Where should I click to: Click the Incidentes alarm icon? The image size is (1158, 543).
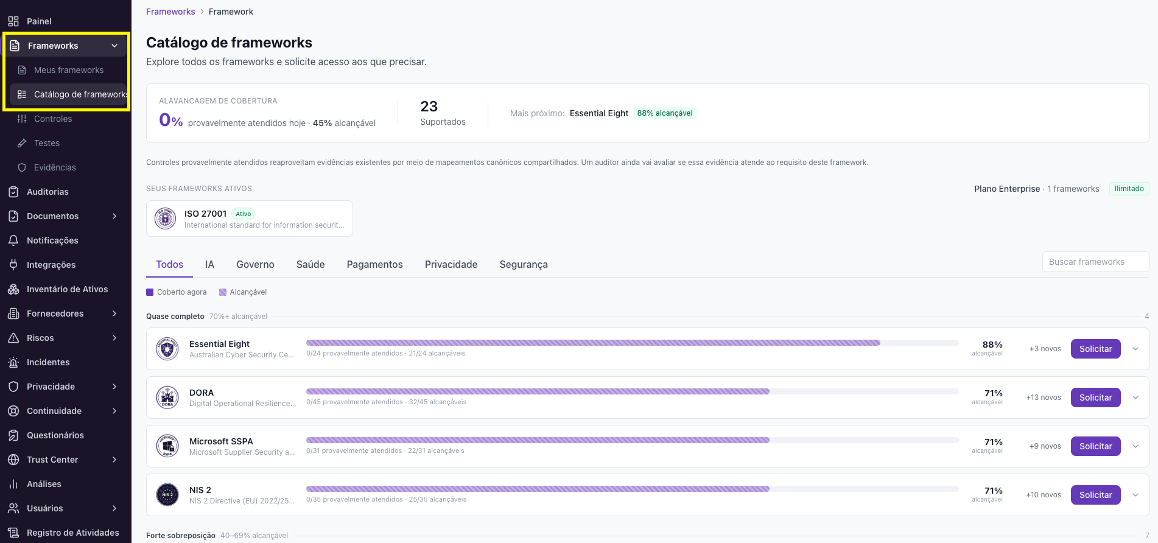pos(13,362)
